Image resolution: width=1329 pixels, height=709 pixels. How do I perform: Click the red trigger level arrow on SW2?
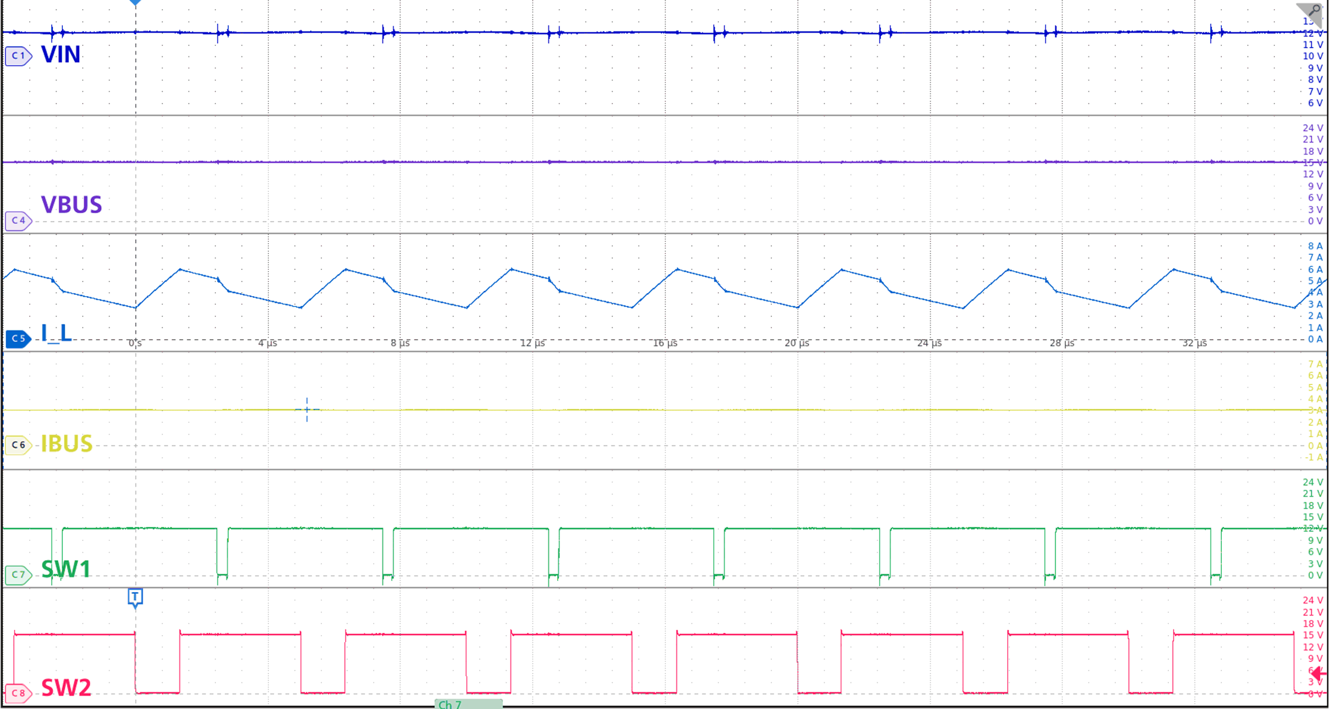[1320, 674]
